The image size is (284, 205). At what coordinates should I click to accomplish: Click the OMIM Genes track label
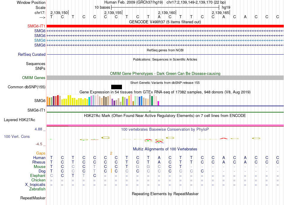(x=34, y=78)
